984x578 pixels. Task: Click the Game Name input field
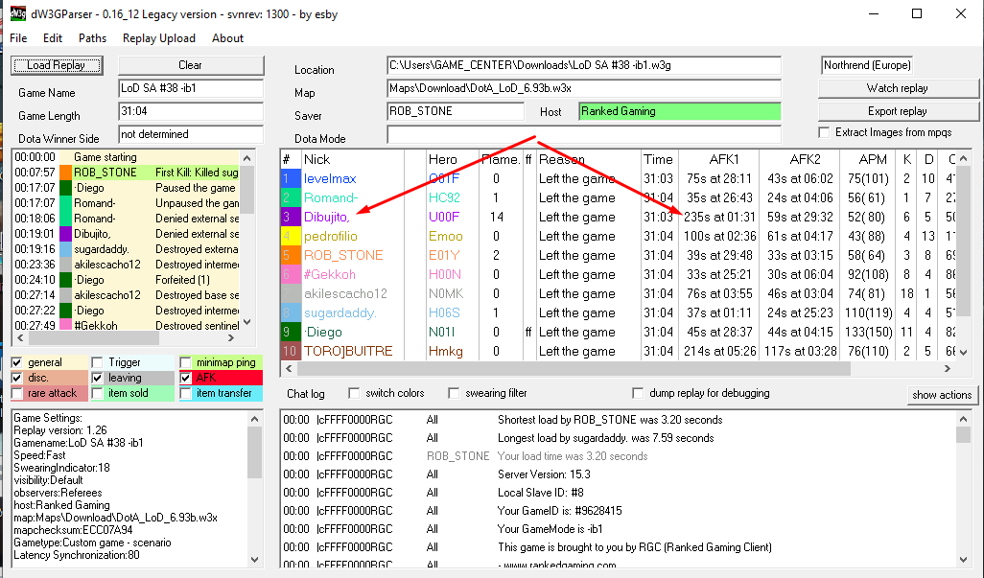tap(191, 88)
